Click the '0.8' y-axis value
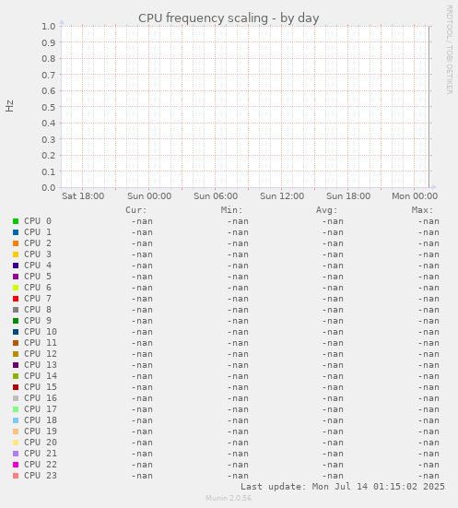 [49, 59]
